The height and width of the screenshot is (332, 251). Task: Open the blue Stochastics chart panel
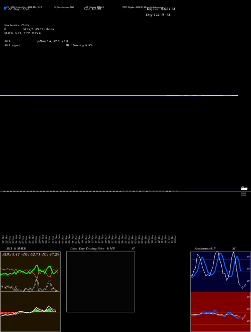220,272
